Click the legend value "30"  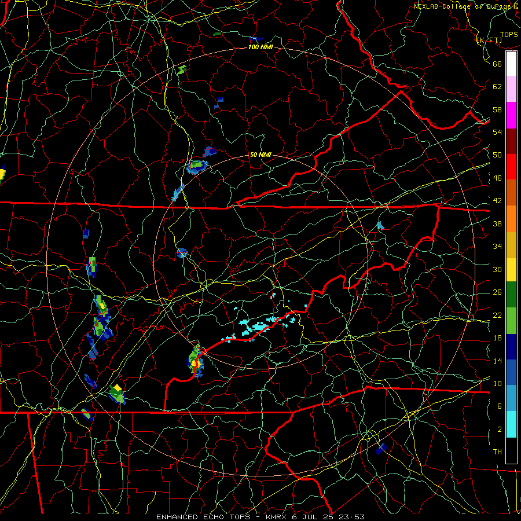pyautogui.click(x=497, y=269)
